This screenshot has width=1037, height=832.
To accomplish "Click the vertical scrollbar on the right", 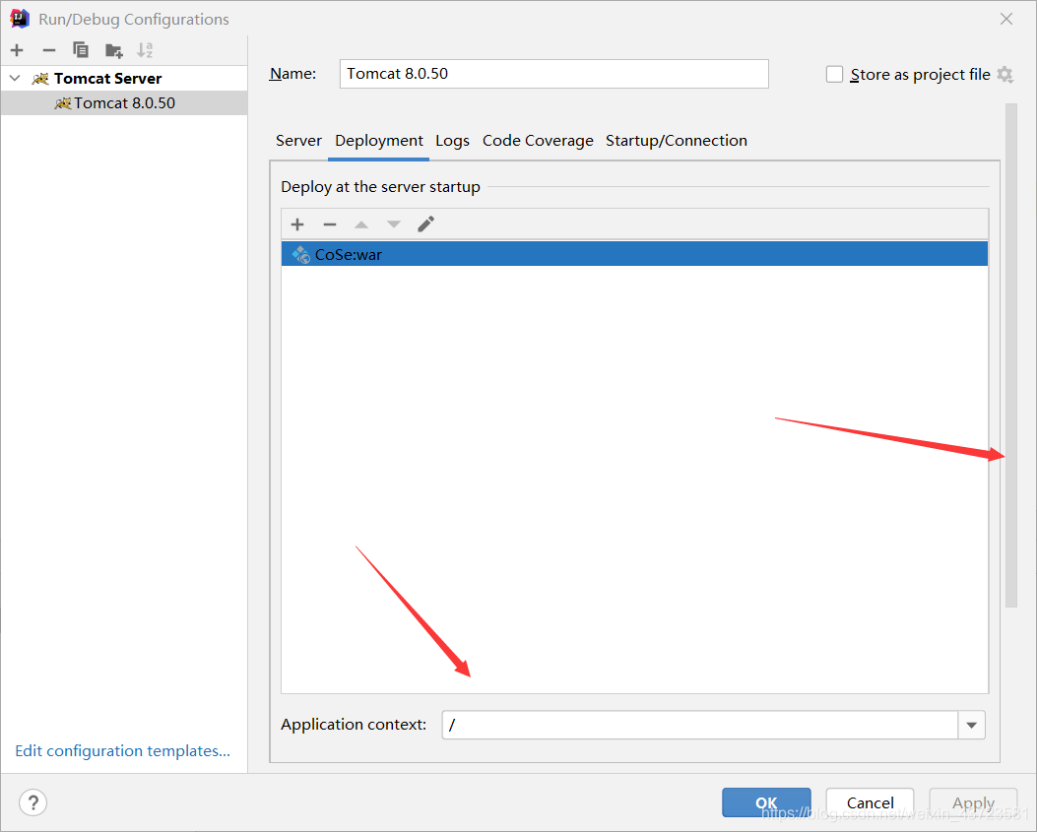I will pos(1010,355).
